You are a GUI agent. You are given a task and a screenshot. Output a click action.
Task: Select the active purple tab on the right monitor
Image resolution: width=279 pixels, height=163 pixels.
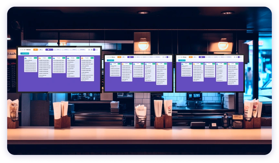click(x=202, y=57)
